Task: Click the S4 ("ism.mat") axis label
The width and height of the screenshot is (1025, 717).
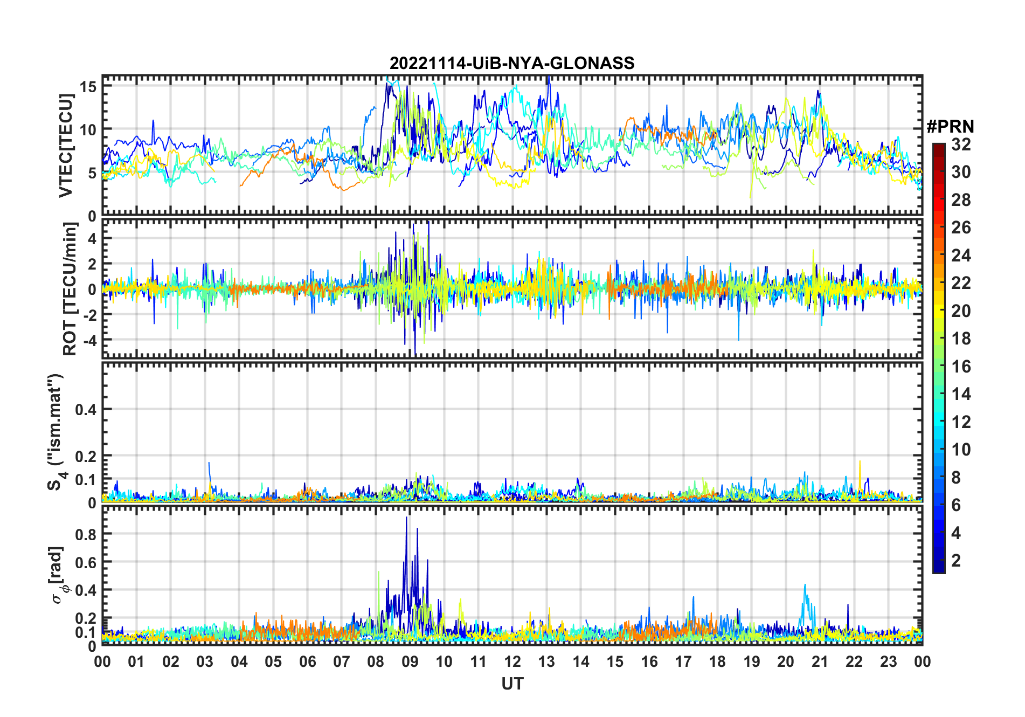Action: (x=56, y=432)
